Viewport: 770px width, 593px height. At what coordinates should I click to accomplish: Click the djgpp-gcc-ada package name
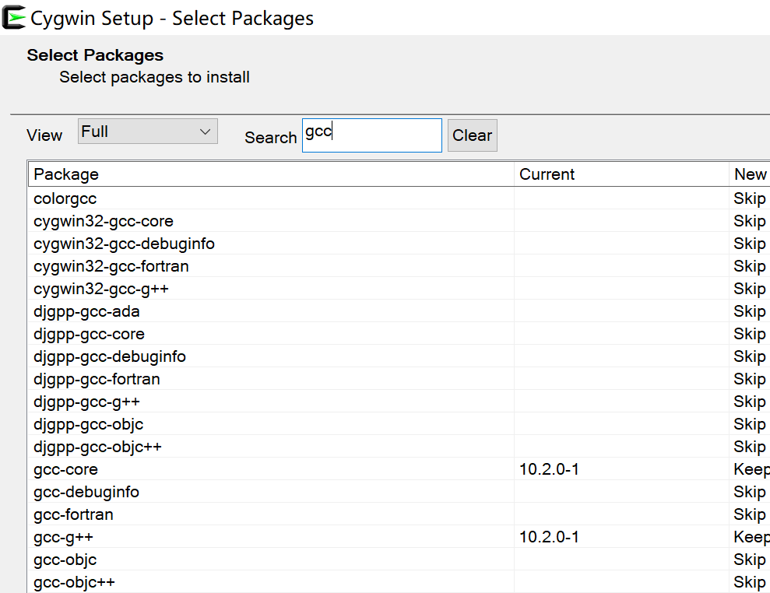point(86,311)
